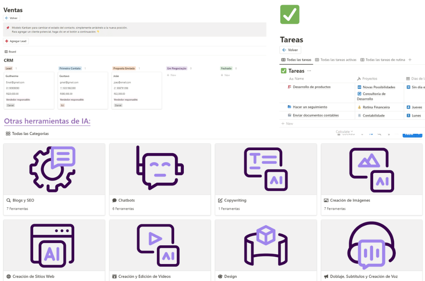Screen dimensions: 425x281
Task: Expand the Calculate dropdown under Tareas table
Action: point(344,132)
